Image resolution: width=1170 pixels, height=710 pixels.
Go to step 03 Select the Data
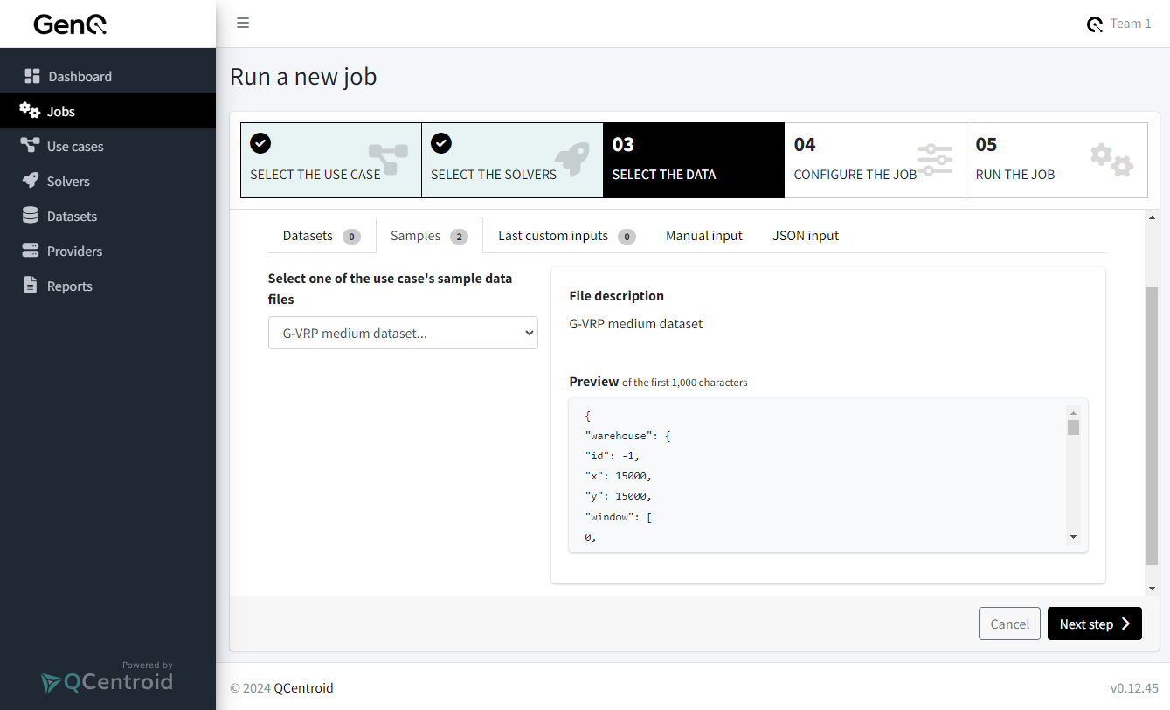[x=694, y=160]
